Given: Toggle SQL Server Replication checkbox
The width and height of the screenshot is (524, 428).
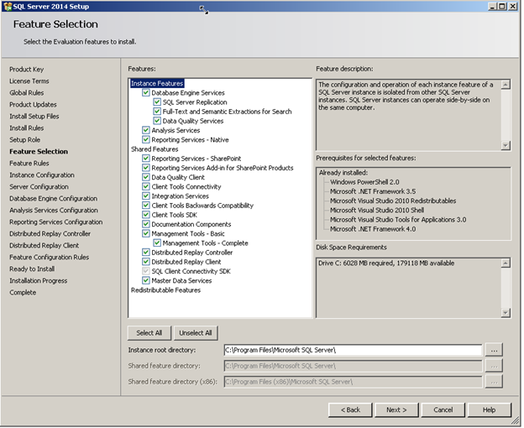Looking at the screenshot, I should 157,102.
